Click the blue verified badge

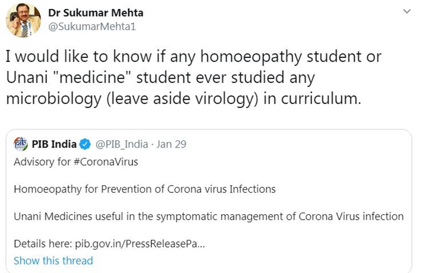click(85, 144)
